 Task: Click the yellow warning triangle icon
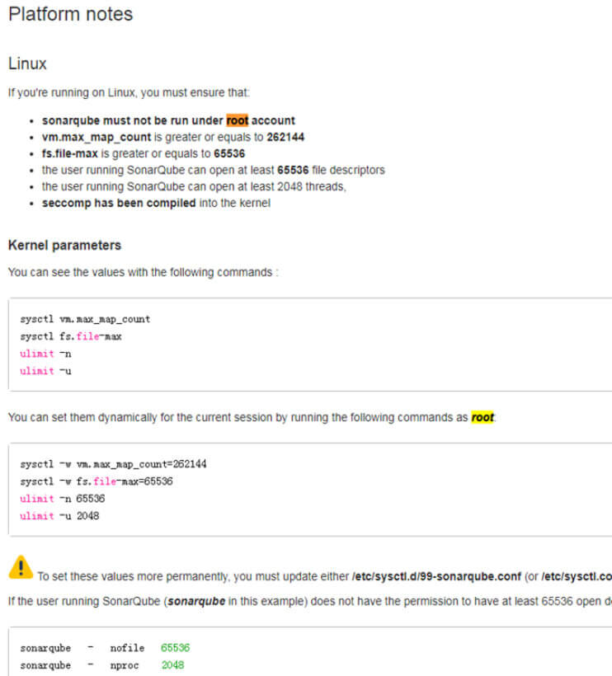coord(21,567)
